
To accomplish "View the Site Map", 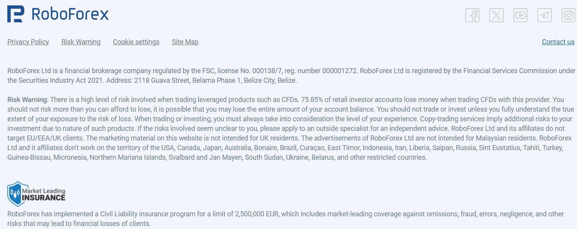I will (x=185, y=42).
